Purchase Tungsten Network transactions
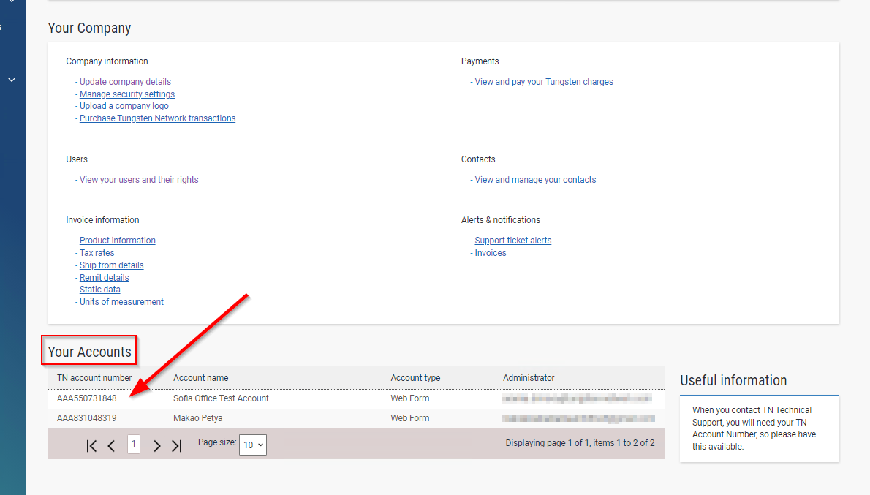 [x=157, y=118]
